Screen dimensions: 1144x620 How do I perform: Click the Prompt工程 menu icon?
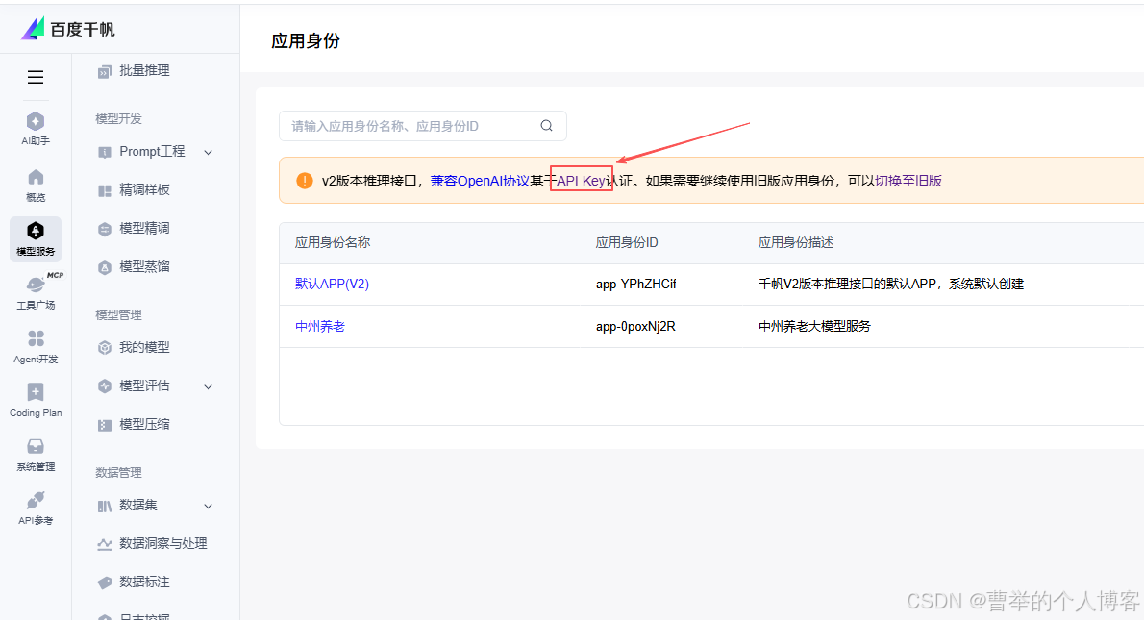(105, 152)
